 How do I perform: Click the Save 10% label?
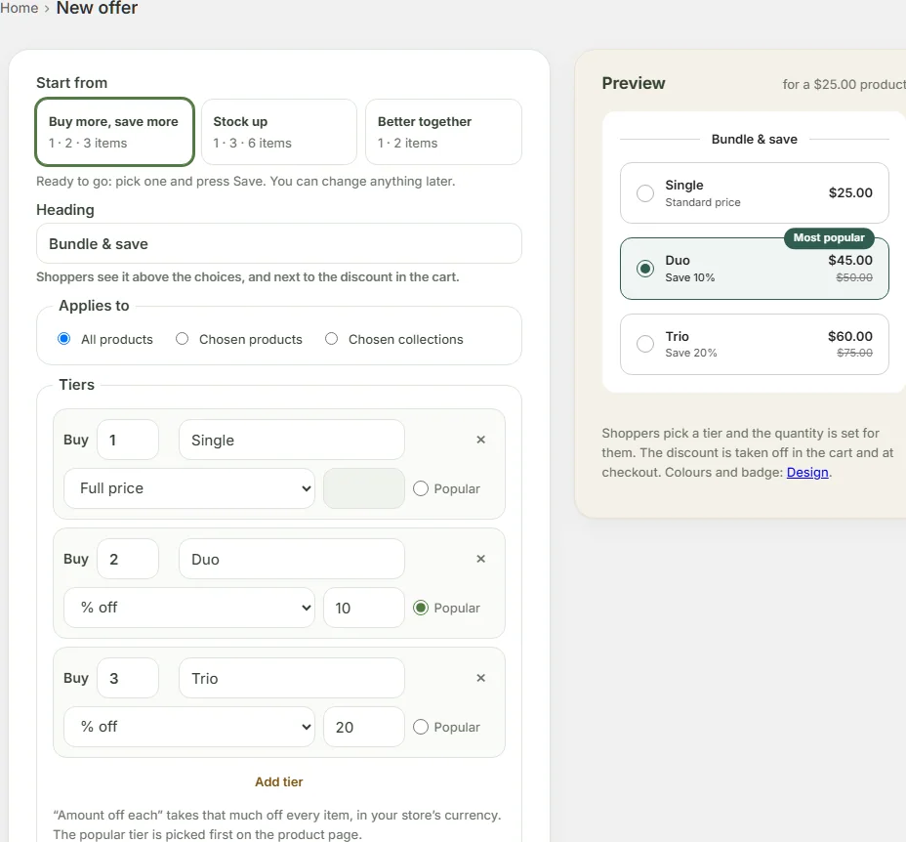[689, 277]
